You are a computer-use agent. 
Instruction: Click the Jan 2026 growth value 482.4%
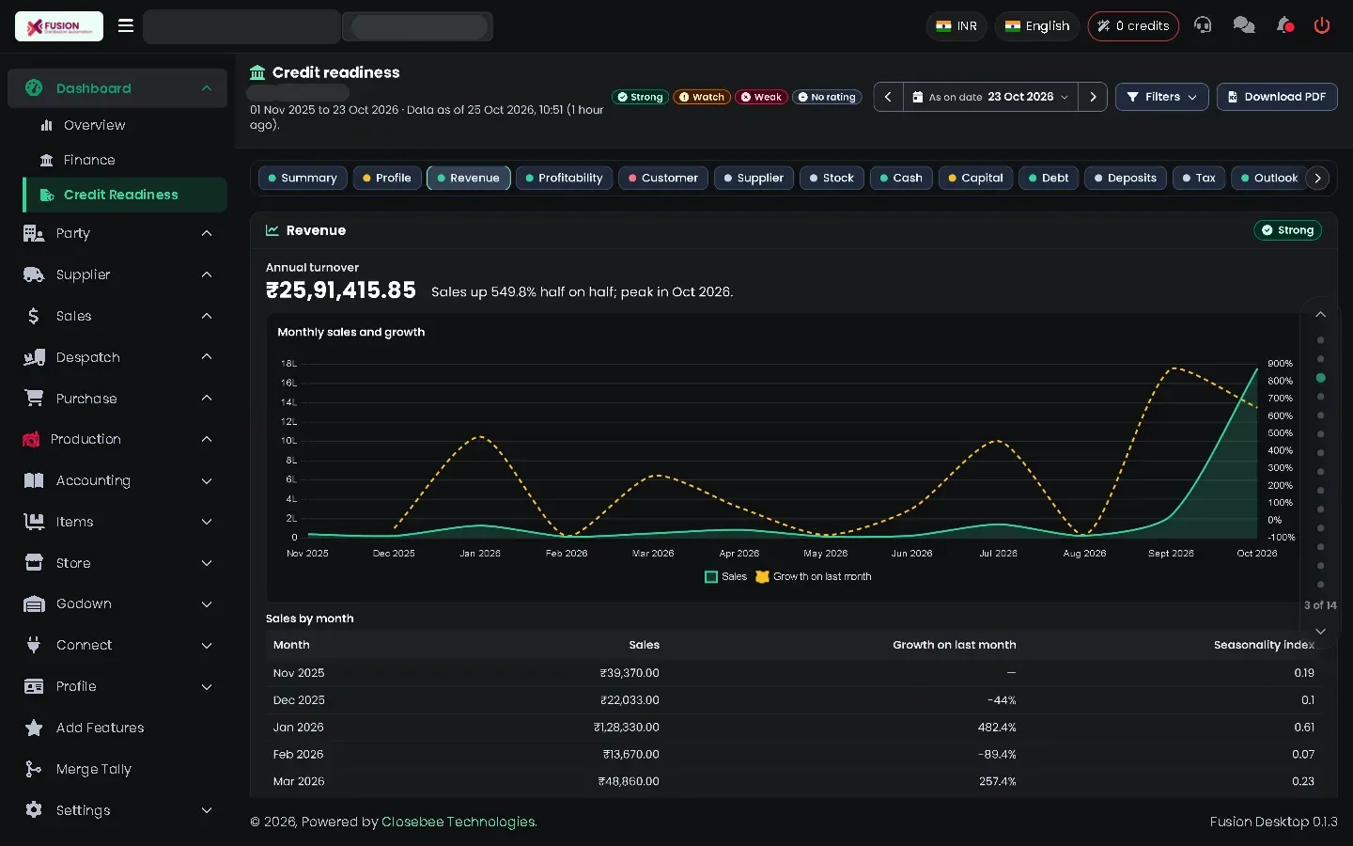(997, 728)
